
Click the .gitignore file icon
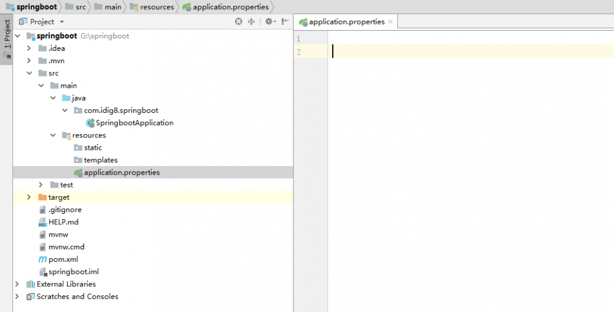point(42,210)
